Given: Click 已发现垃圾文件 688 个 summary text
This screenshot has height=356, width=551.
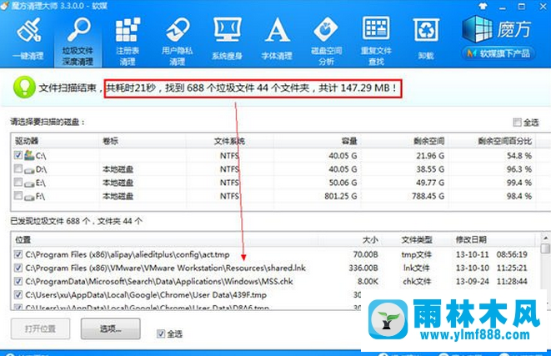Looking at the screenshot, I should (50, 221).
